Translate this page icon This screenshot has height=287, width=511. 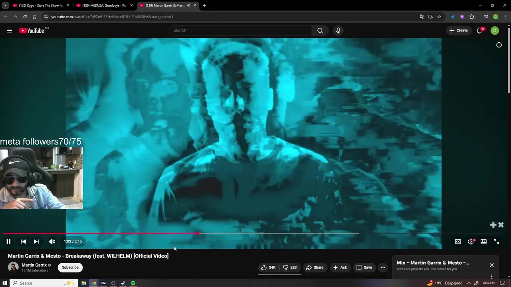422,17
